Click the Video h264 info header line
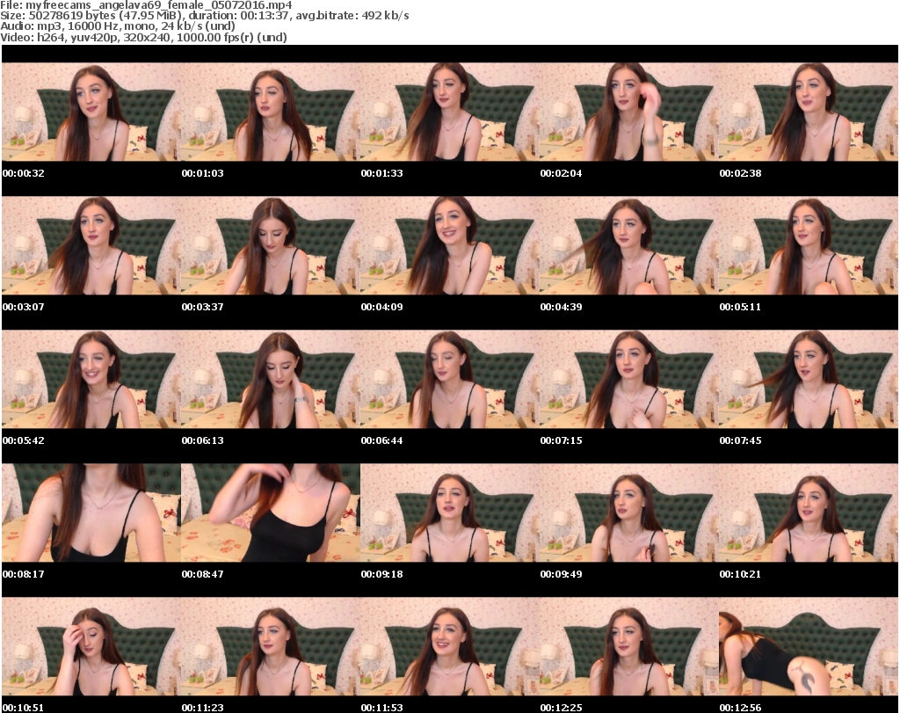The width and height of the screenshot is (900, 713). 143,37
